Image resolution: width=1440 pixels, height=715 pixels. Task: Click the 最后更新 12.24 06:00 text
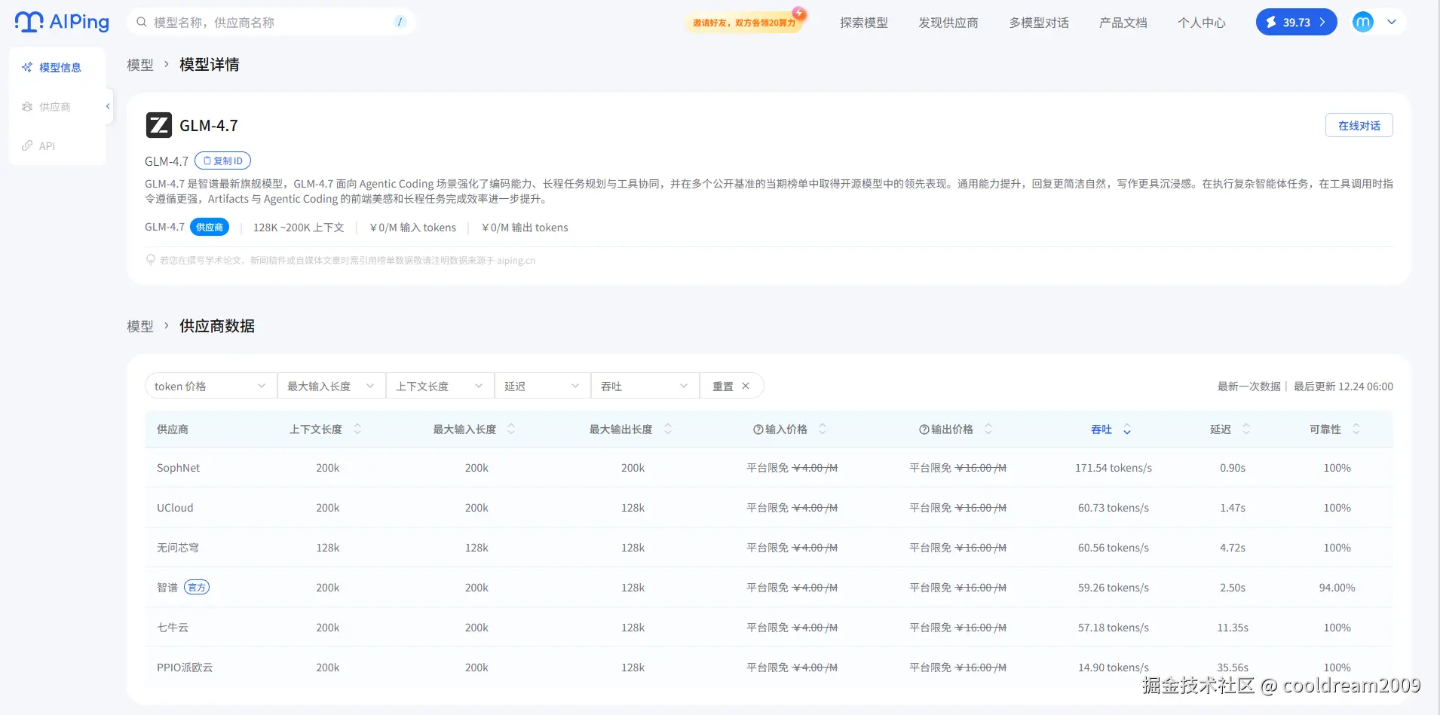(x=1343, y=387)
